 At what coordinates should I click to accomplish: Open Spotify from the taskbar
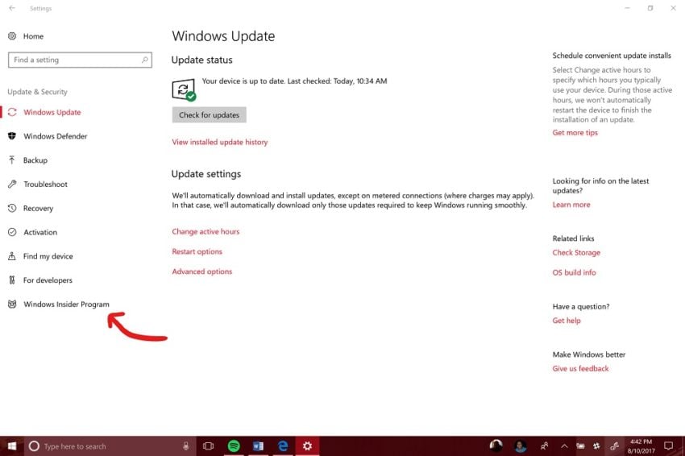[234, 446]
